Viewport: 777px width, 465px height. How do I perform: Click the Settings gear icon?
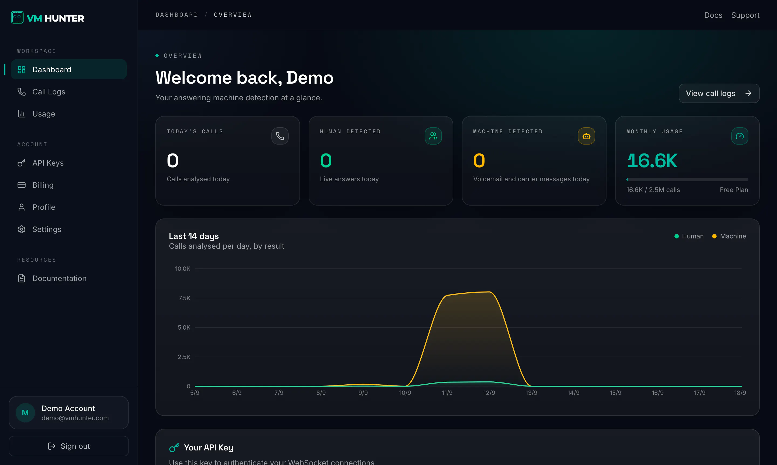(x=21, y=229)
